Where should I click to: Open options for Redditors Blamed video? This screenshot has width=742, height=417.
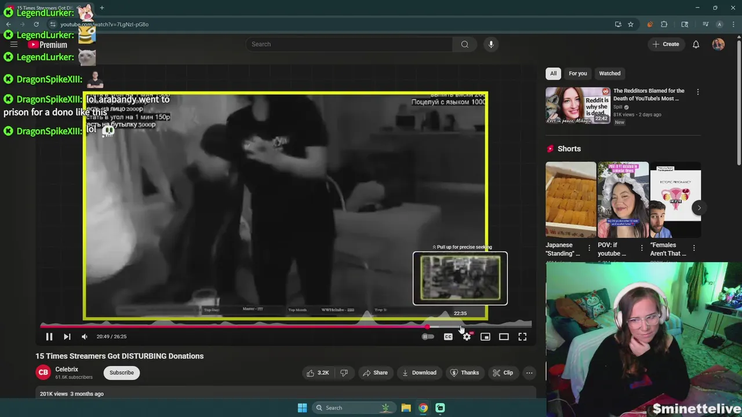698,92
